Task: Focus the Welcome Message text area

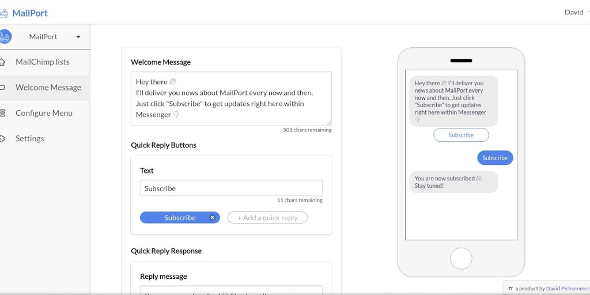Action: [231, 99]
